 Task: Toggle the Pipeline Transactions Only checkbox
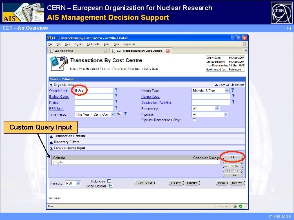tap(194, 120)
